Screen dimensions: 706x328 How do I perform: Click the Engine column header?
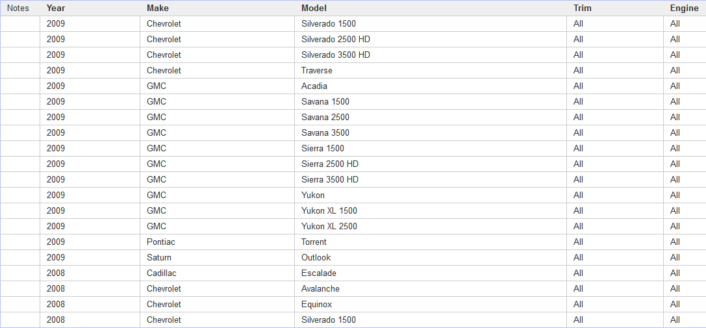pos(685,8)
